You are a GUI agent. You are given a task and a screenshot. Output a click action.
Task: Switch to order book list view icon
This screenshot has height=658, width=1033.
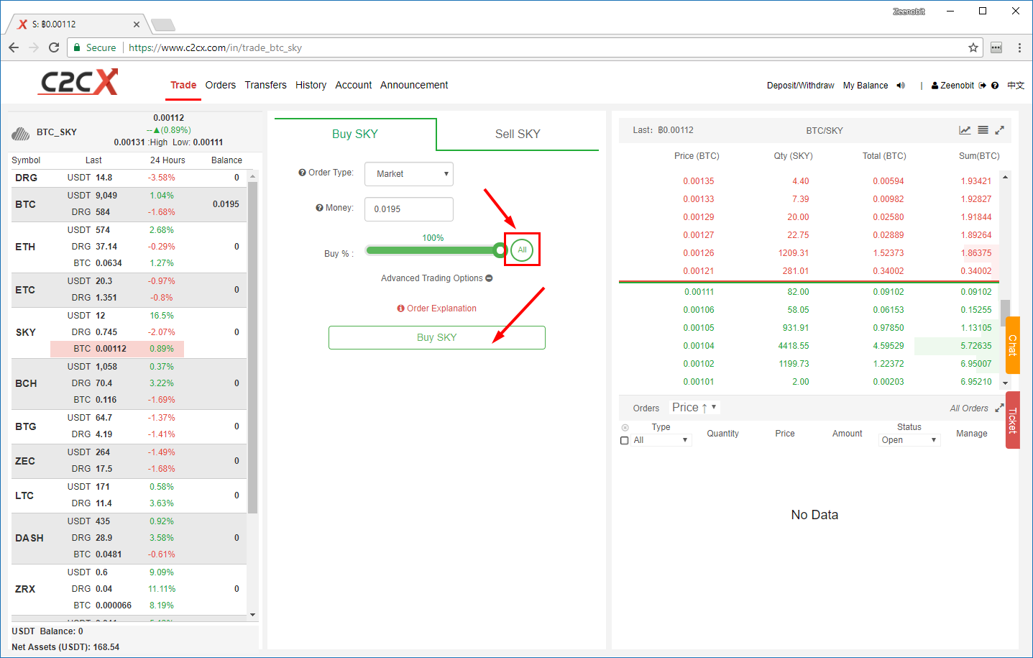tap(983, 130)
